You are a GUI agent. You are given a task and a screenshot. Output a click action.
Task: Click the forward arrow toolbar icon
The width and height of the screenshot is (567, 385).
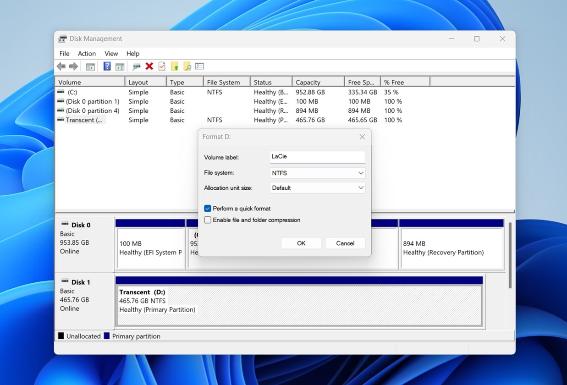[x=73, y=66]
